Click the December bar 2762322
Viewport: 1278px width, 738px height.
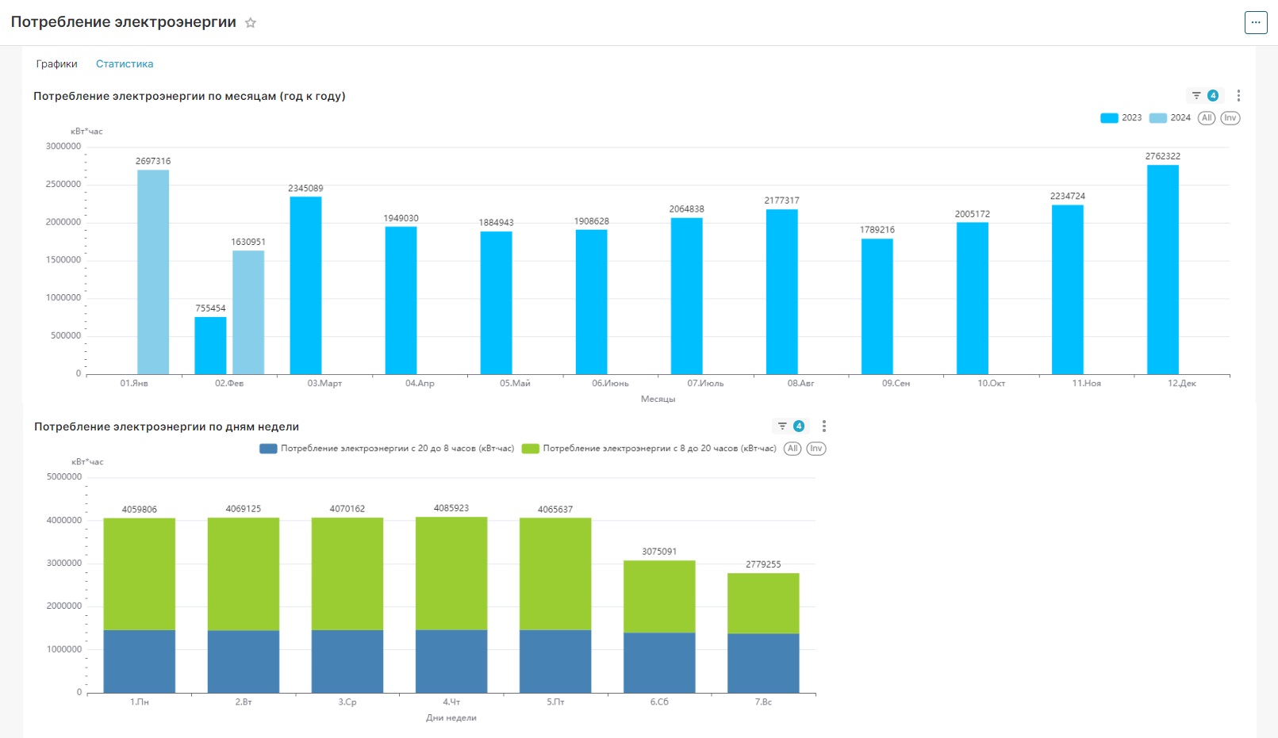[x=1162, y=270]
